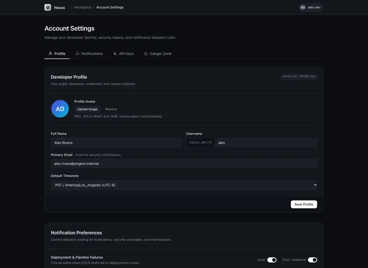Click the Used for security notifications note
The image size is (368, 268).
tap(98, 155)
